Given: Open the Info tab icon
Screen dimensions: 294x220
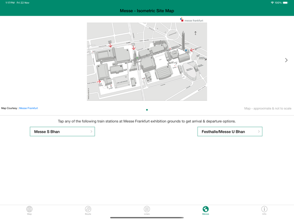Looking at the screenshot, I should (264, 209).
